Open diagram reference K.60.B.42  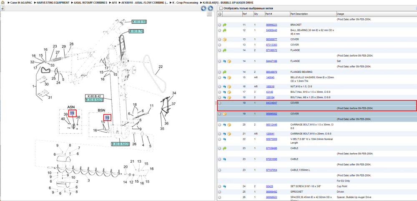(x=94, y=96)
